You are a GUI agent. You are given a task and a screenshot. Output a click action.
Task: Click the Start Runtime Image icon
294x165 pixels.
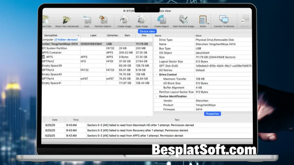click(x=183, y=21)
